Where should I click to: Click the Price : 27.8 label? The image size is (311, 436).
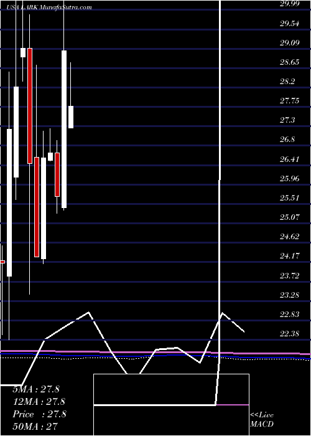39,414
